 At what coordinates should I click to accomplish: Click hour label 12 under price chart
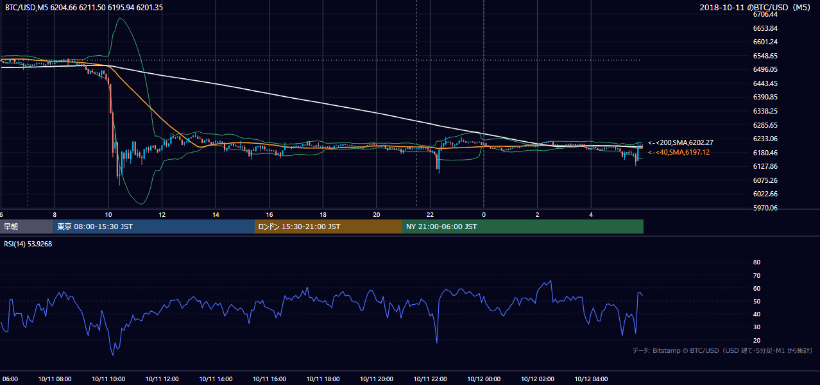(x=162, y=214)
